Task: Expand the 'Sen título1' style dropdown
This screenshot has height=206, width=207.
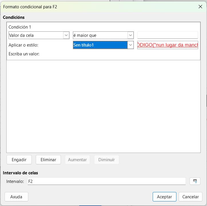Action: click(103, 45)
